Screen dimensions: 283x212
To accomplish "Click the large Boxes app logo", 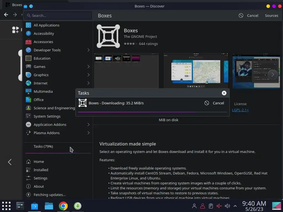I will [108, 36].
